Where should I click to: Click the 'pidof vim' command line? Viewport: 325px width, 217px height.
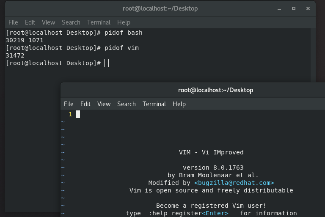pos(72,48)
